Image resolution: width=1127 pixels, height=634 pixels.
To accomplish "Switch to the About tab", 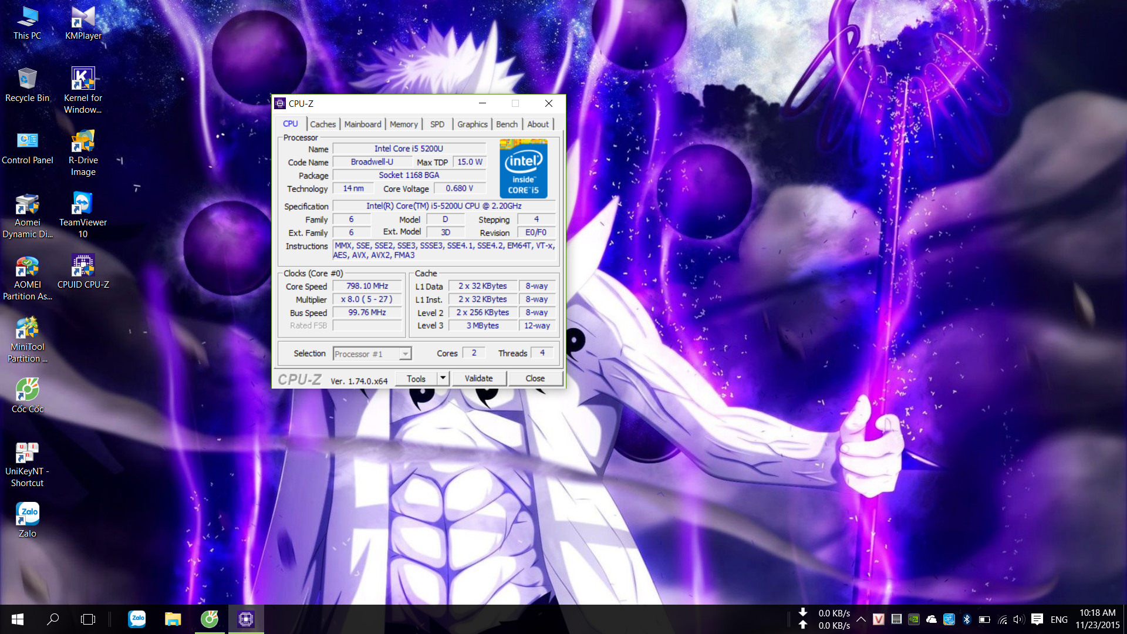I will [x=538, y=124].
